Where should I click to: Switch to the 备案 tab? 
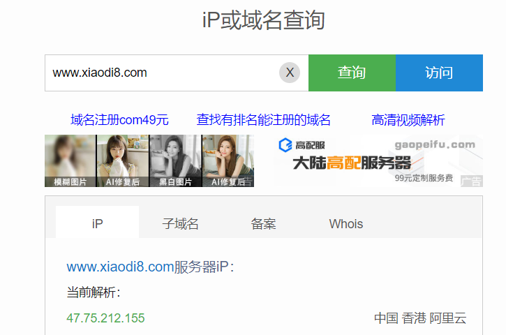click(x=263, y=223)
